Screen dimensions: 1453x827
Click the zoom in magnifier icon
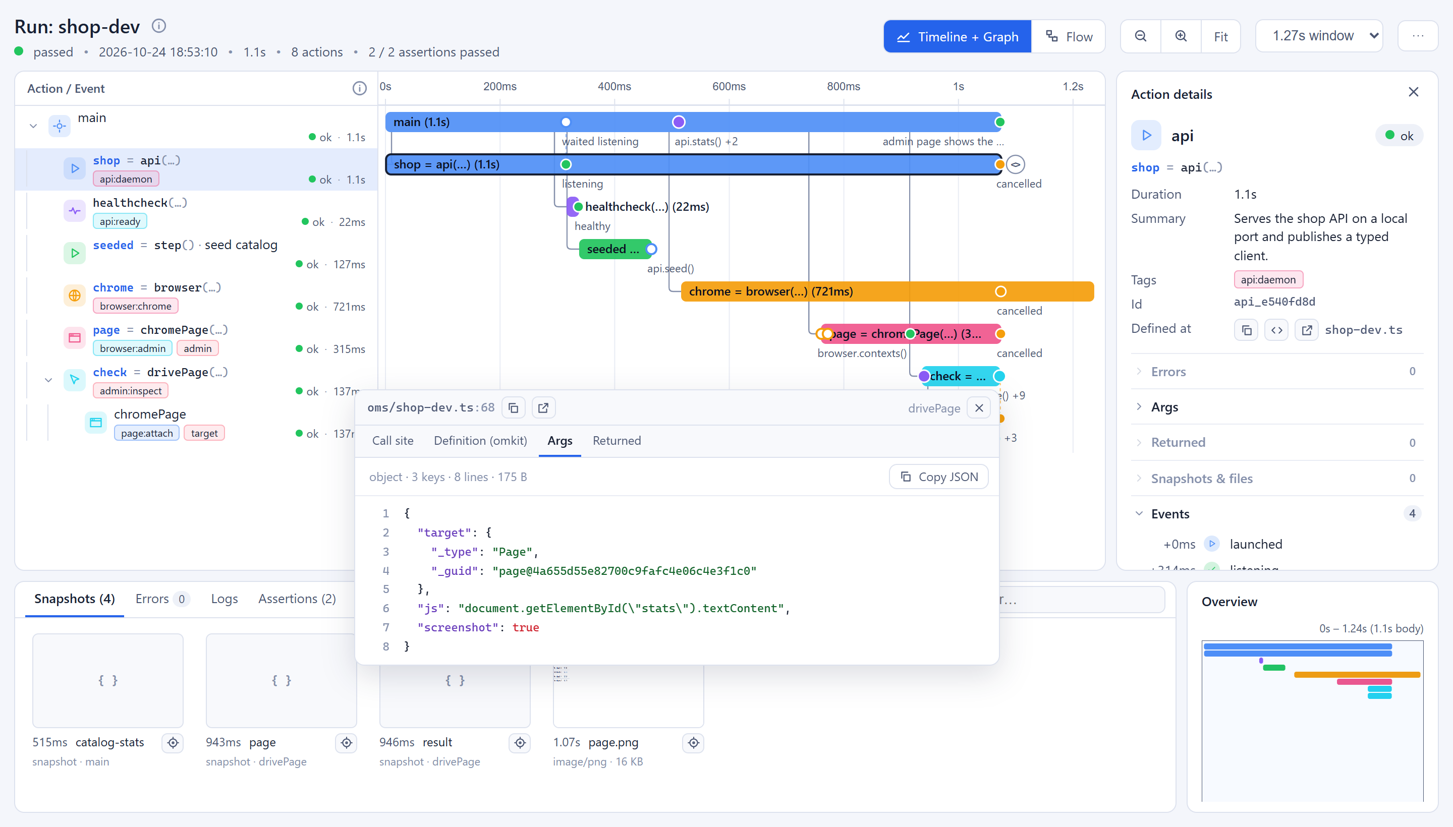tap(1181, 36)
